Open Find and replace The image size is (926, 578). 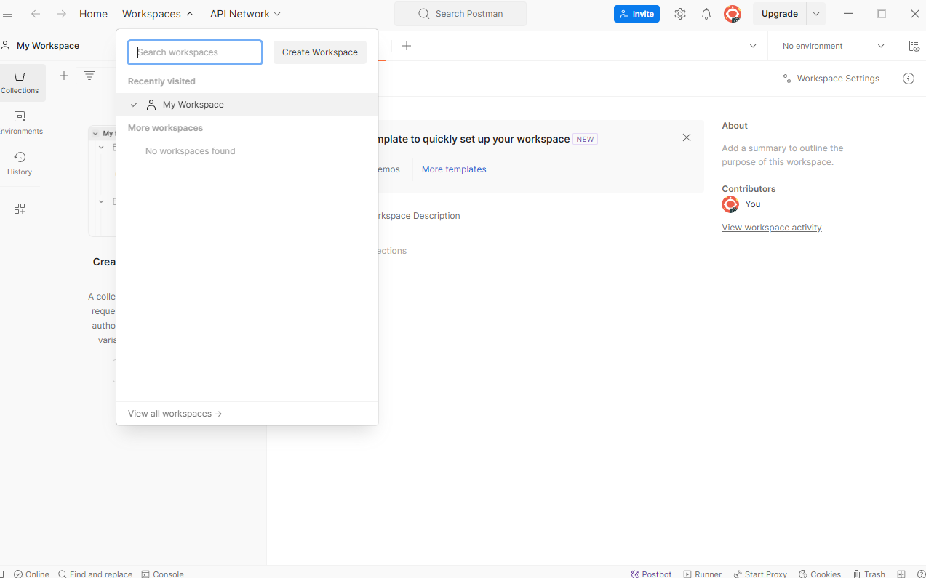coord(95,574)
